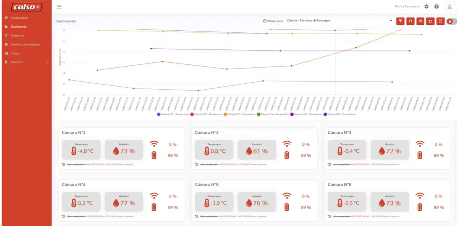The height and width of the screenshot is (226, 458).
Task: Refresh the dashboard with the reload icon
Action: 410,21
